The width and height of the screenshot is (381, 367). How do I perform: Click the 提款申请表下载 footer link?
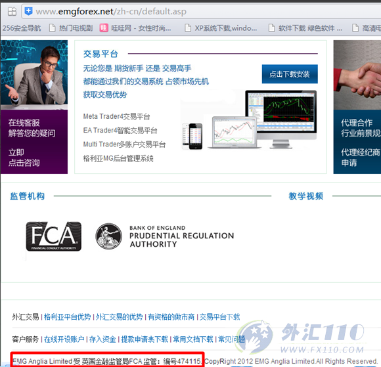(145, 339)
